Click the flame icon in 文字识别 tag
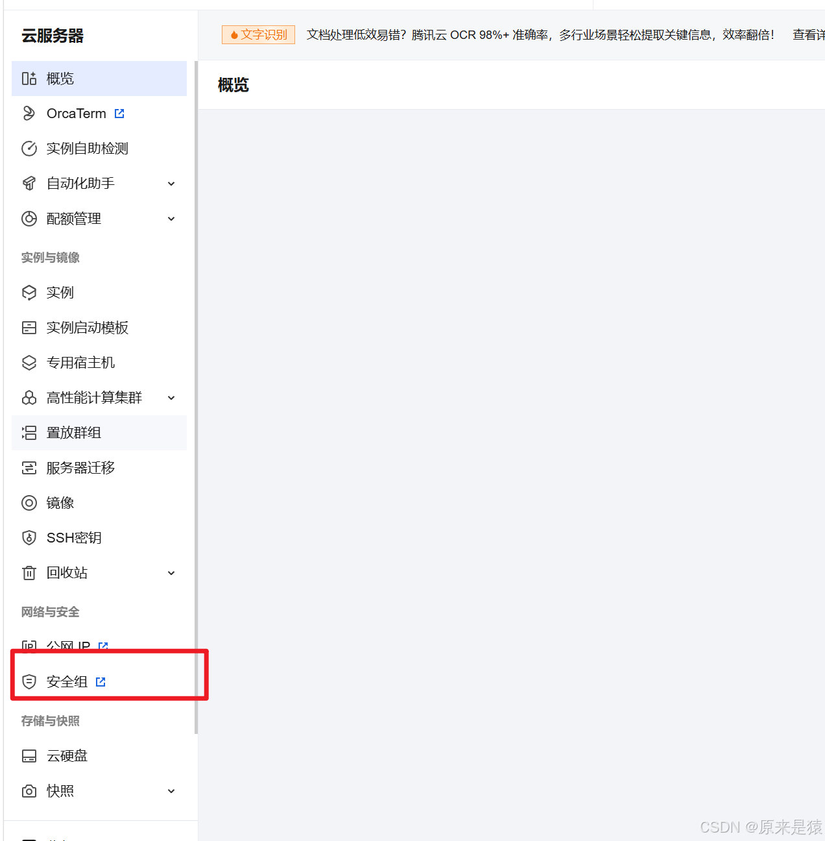This screenshot has width=825, height=841. point(234,35)
